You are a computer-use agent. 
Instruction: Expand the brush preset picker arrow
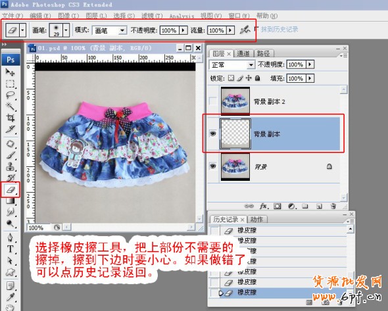click(66, 30)
